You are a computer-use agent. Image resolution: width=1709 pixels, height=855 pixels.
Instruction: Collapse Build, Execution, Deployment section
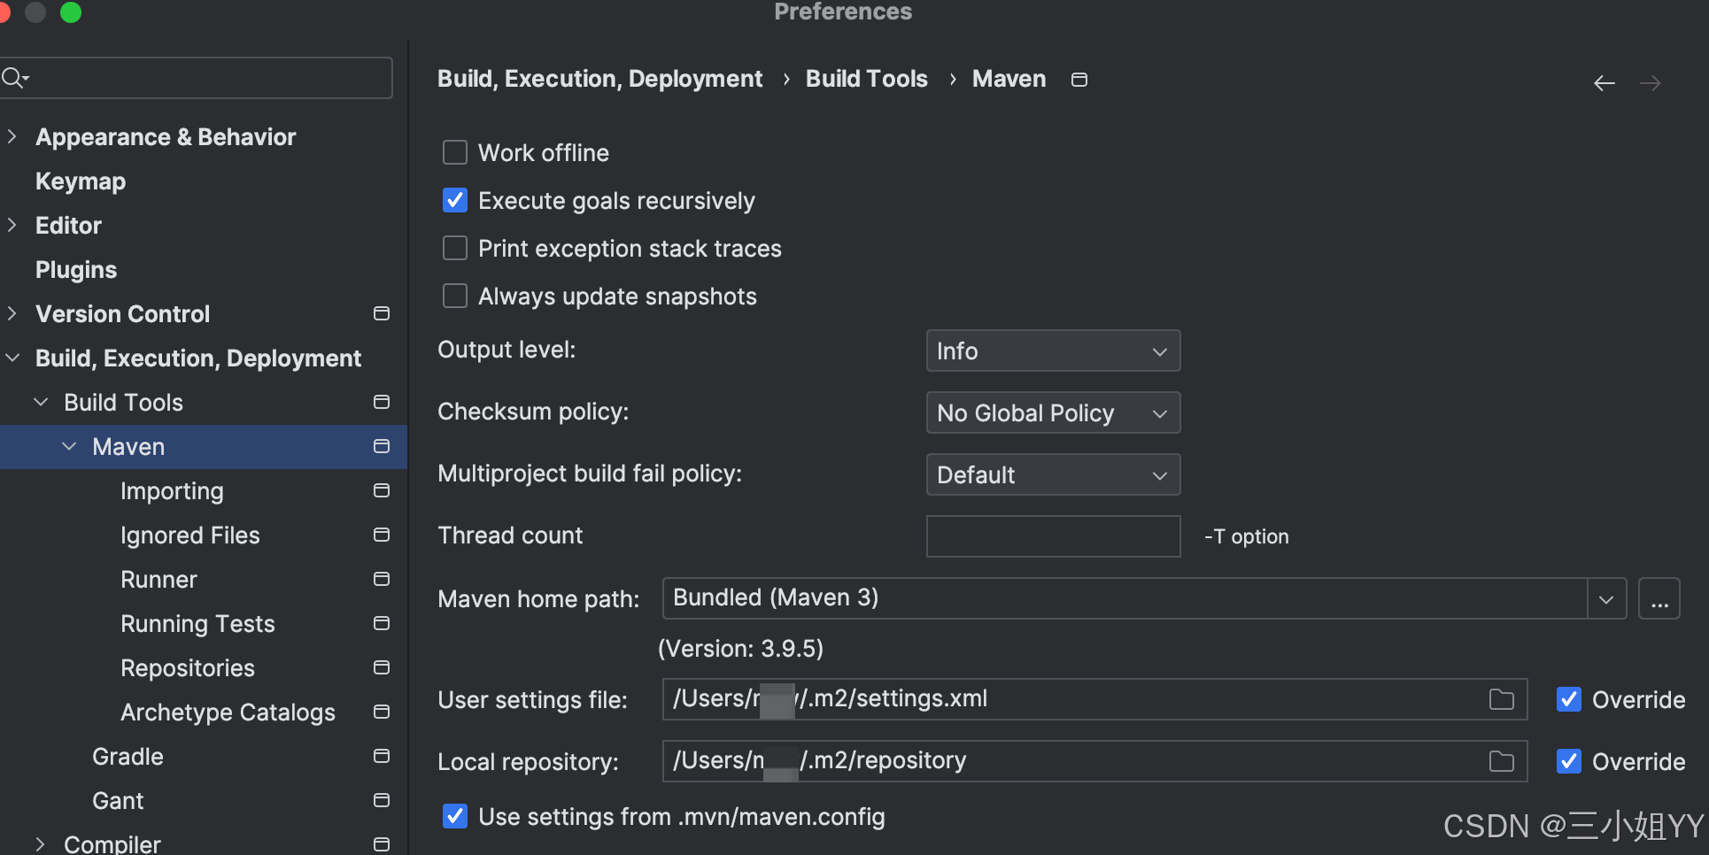12,358
